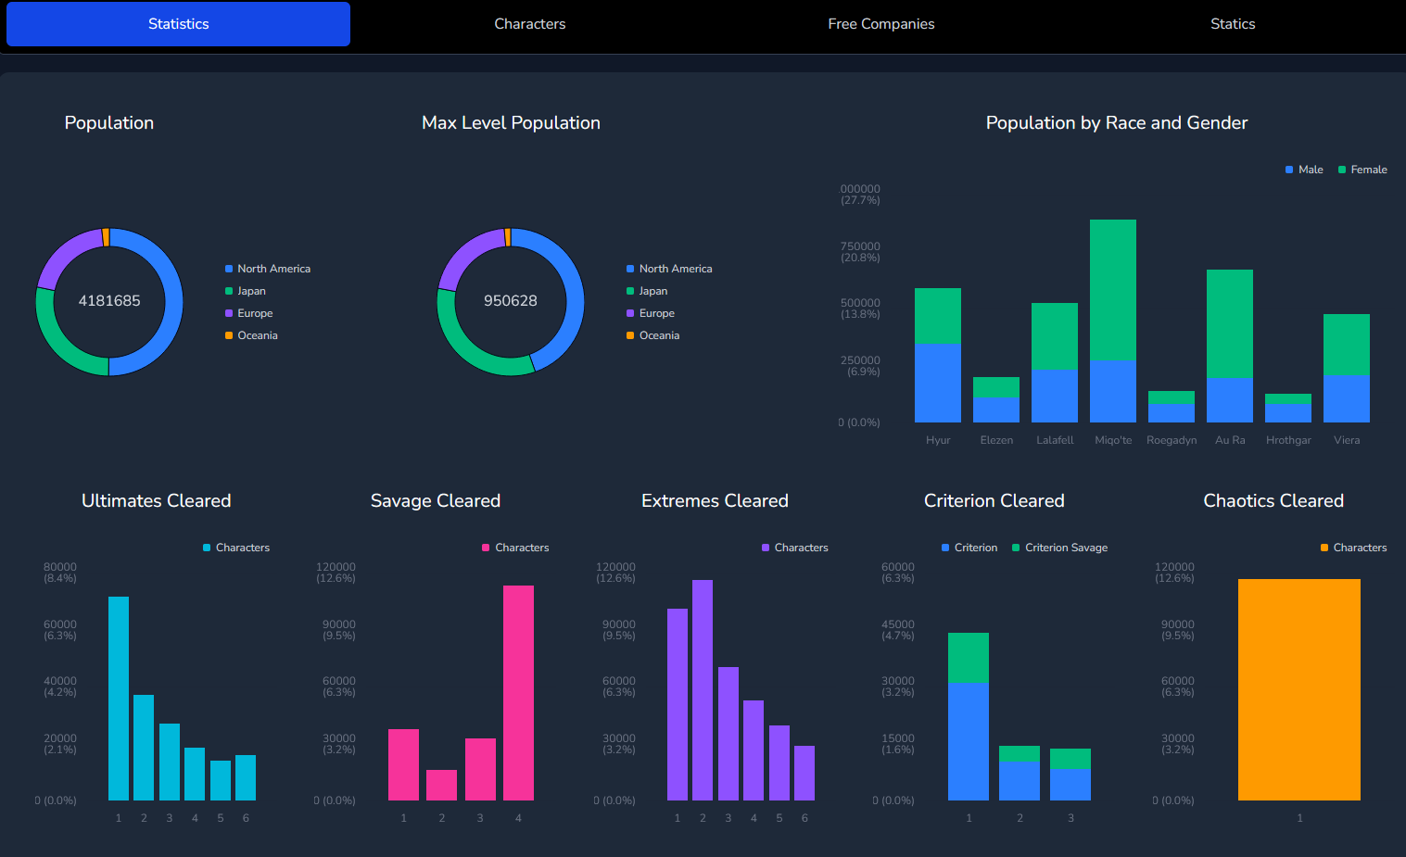The height and width of the screenshot is (857, 1406).
Task: Click the tallest pink bar in Savage Cleared
Action: (x=518, y=693)
